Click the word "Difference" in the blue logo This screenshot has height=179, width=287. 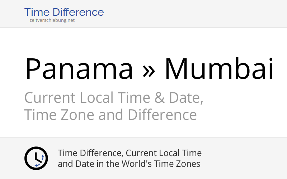(80, 12)
